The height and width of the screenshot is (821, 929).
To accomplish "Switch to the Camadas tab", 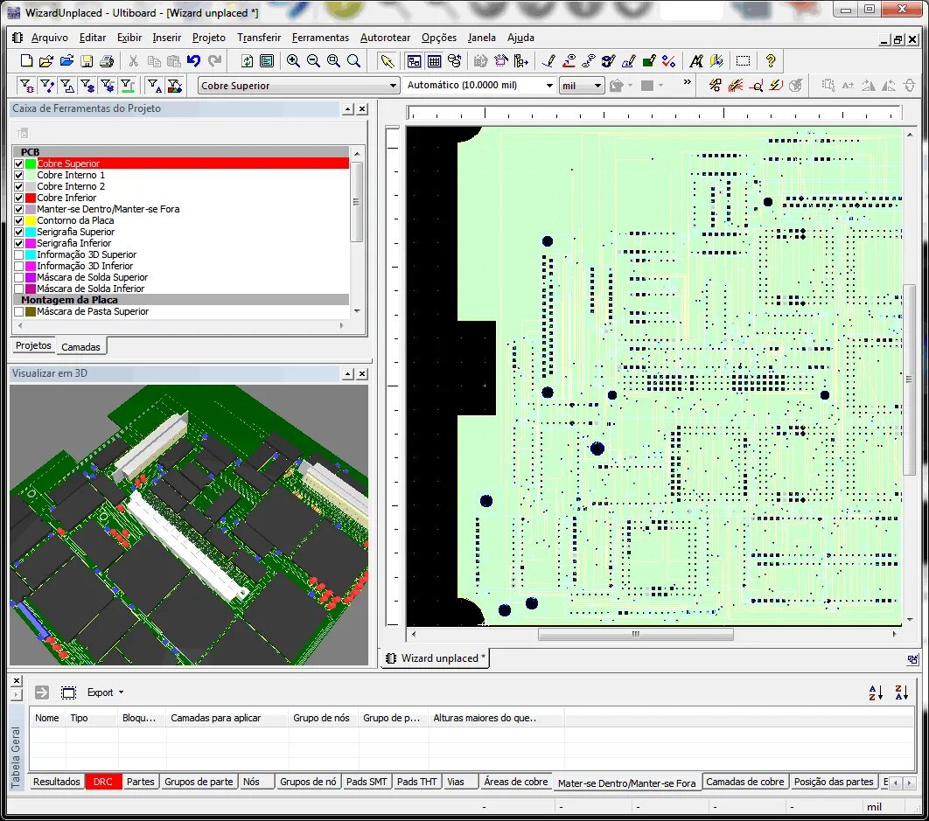I will point(80,346).
